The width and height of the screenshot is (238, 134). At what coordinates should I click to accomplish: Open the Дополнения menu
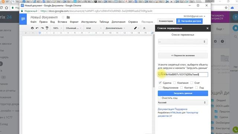tap(118, 22)
